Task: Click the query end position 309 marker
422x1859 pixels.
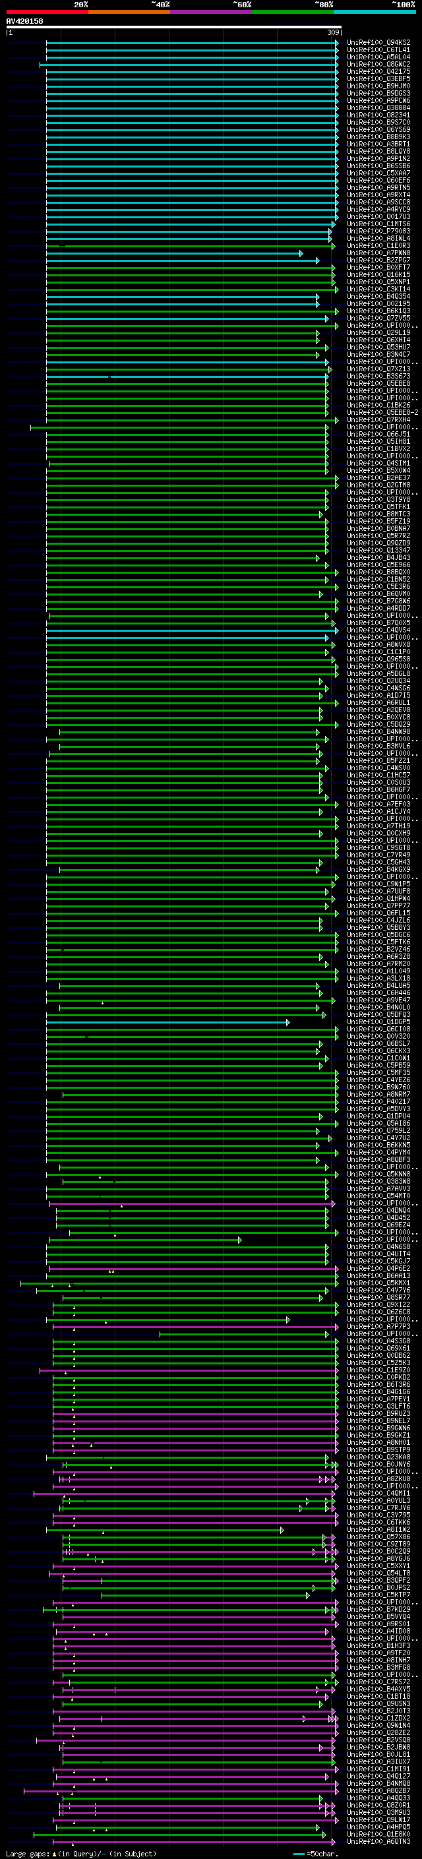Action: [333, 32]
